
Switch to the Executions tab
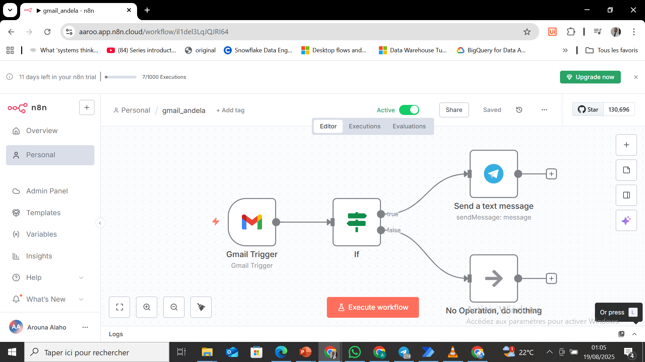pos(364,126)
